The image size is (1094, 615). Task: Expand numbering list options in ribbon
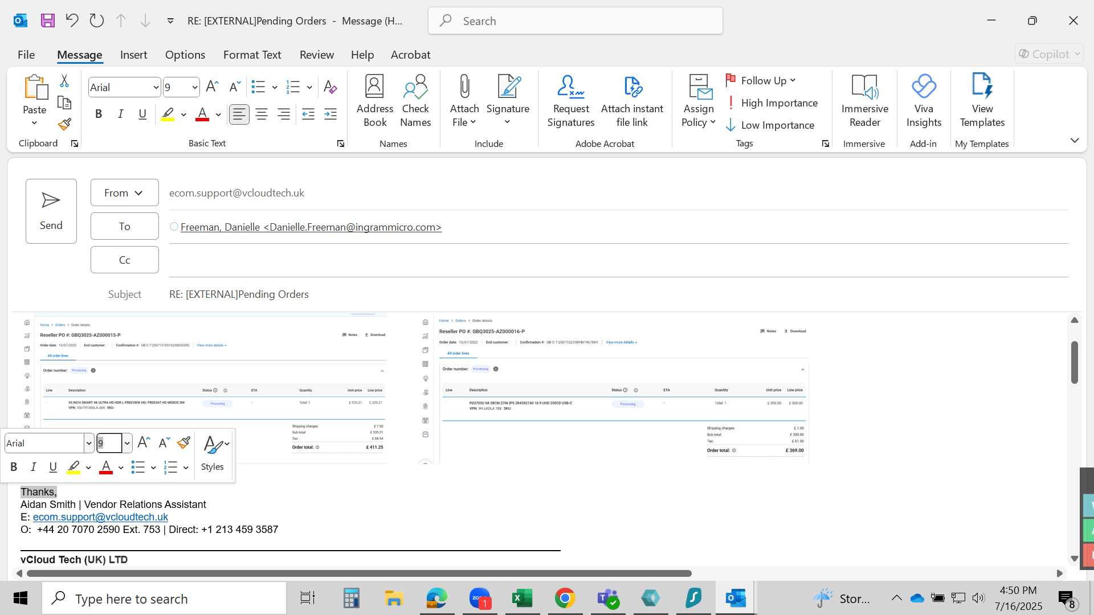309,88
